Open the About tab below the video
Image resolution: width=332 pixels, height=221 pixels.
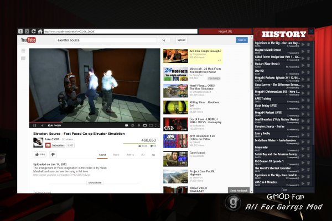point(102,155)
